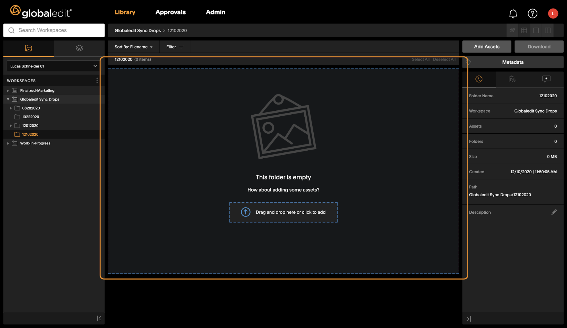Image resolution: width=567 pixels, height=328 pixels.
Task: Click the empty folder image placeholder
Action: tap(283, 127)
